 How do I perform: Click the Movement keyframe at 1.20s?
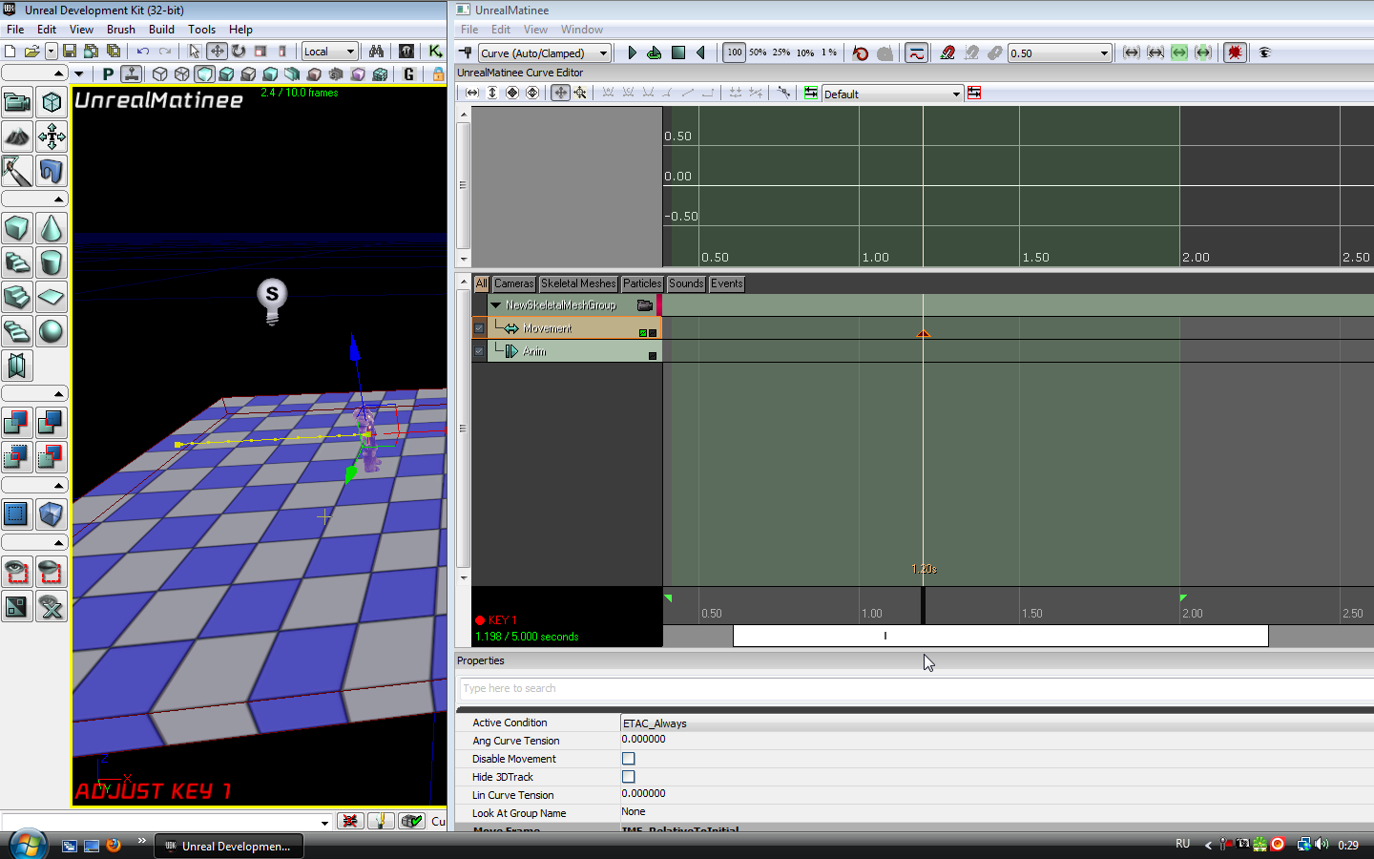click(x=923, y=334)
